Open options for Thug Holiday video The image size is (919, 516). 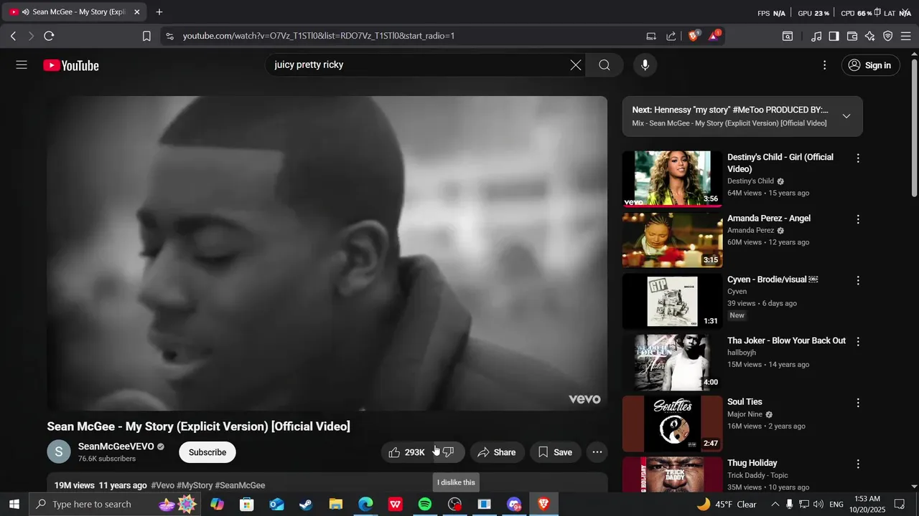(857, 464)
